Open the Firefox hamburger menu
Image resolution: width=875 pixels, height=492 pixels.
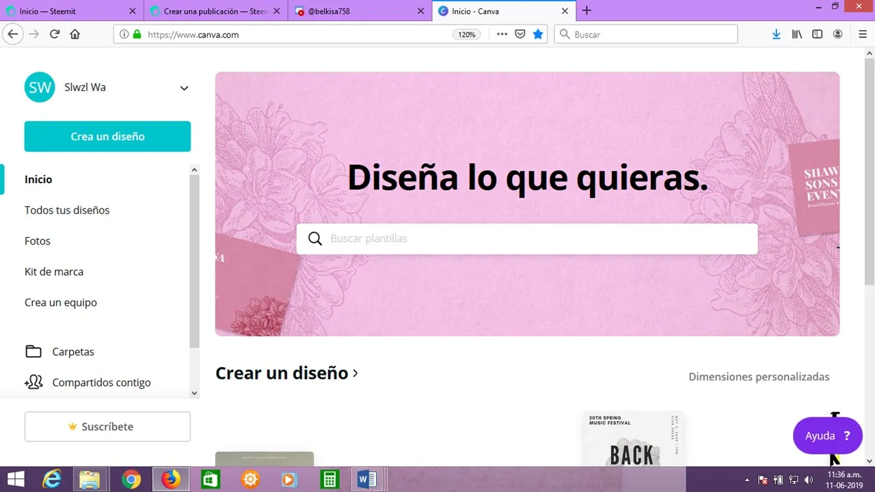pos(862,34)
